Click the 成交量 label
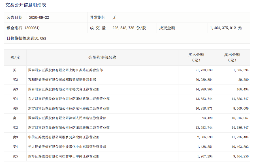This screenshot has height=162, width=254. (98, 28)
